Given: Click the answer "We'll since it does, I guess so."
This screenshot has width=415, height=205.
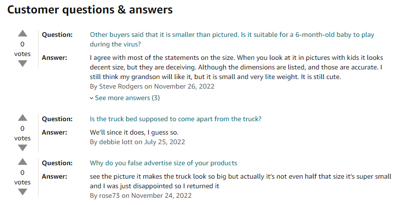Looking at the screenshot, I should click(137, 132).
